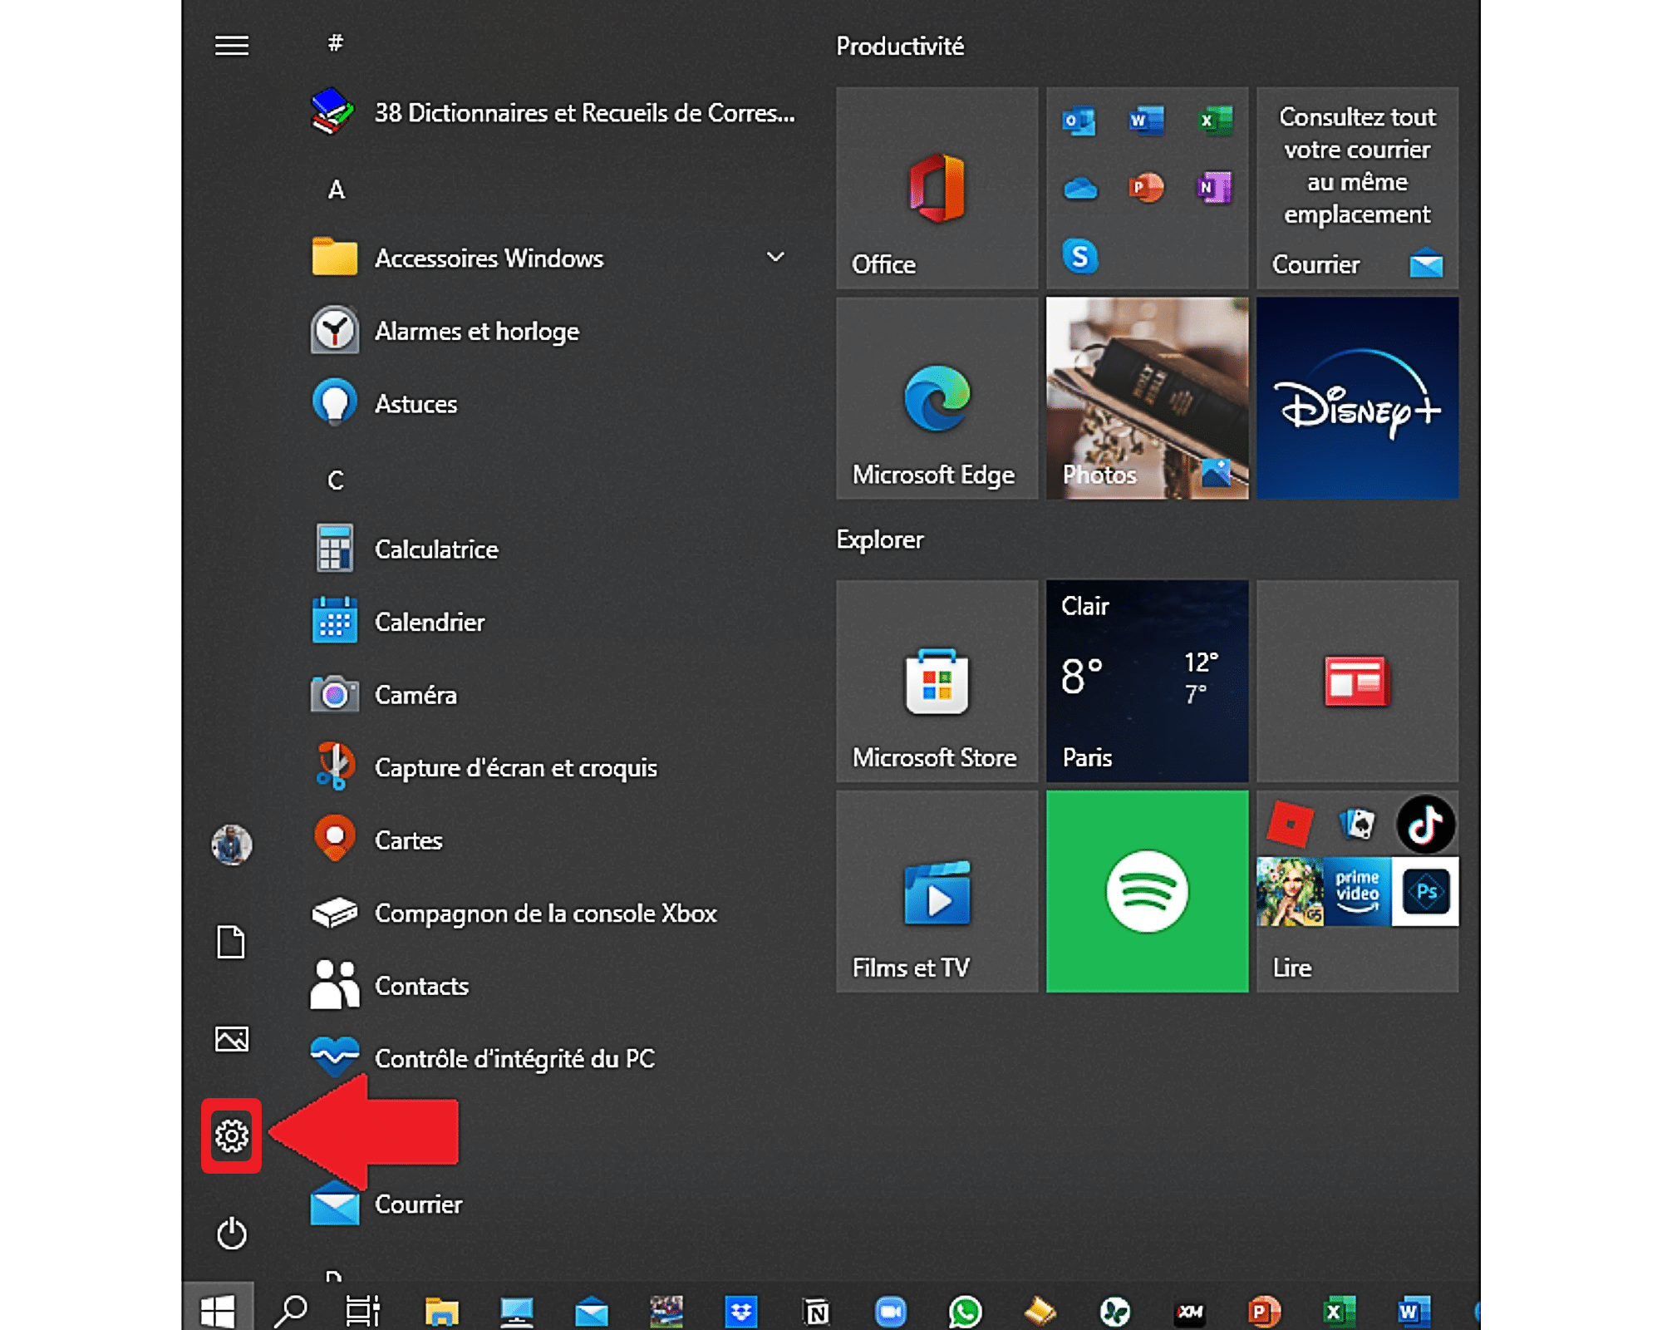
Task: Open the Disney+ tile
Action: (x=1357, y=398)
